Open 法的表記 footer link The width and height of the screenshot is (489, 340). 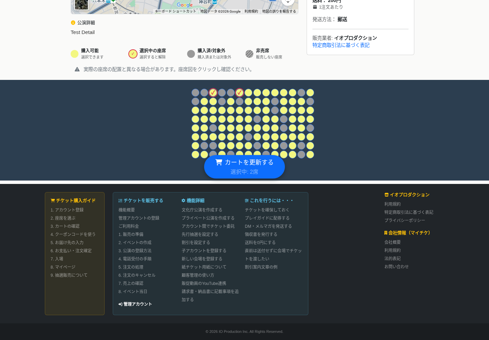(393, 259)
